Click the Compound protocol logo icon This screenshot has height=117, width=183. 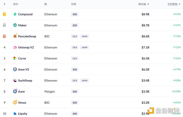(15, 14)
